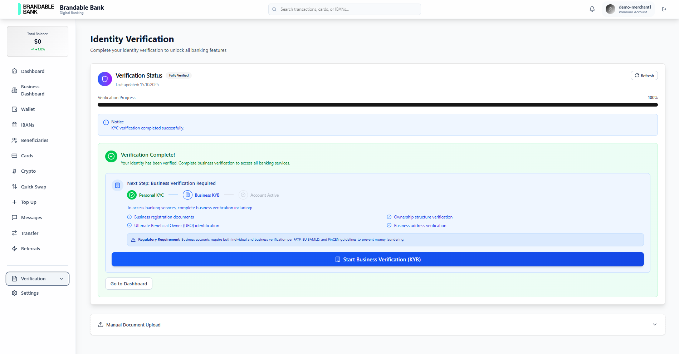Click the logout icon in top bar
This screenshot has width=679, height=354.
664,9
